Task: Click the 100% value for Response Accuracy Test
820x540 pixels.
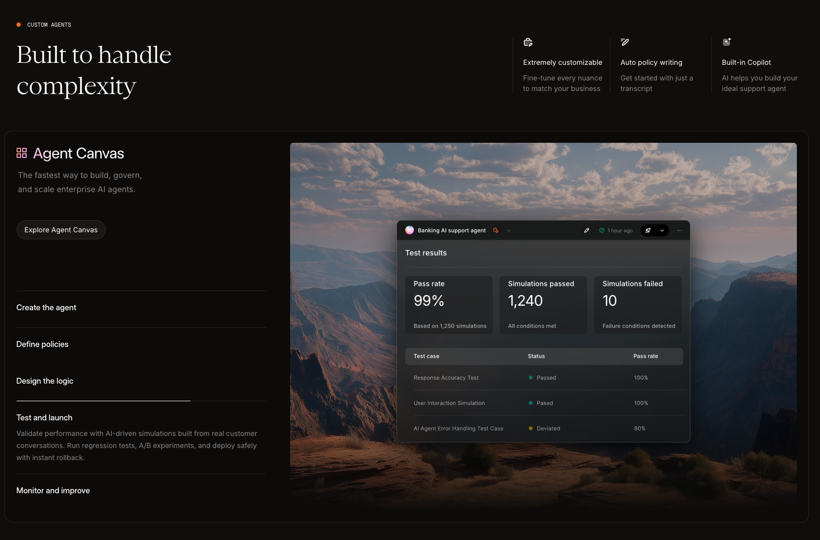Action: pos(641,378)
